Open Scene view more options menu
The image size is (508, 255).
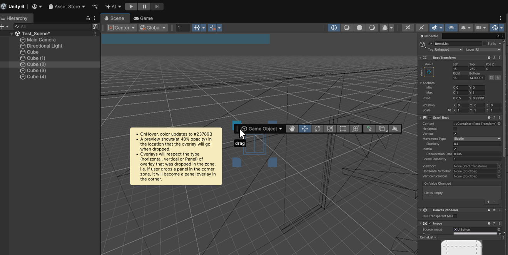501,18
